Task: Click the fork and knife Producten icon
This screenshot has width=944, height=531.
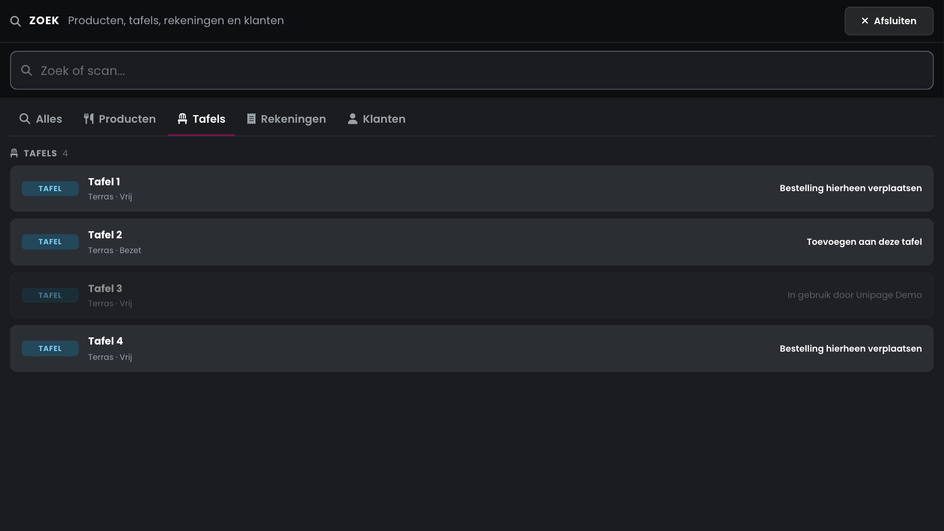Action: [88, 119]
